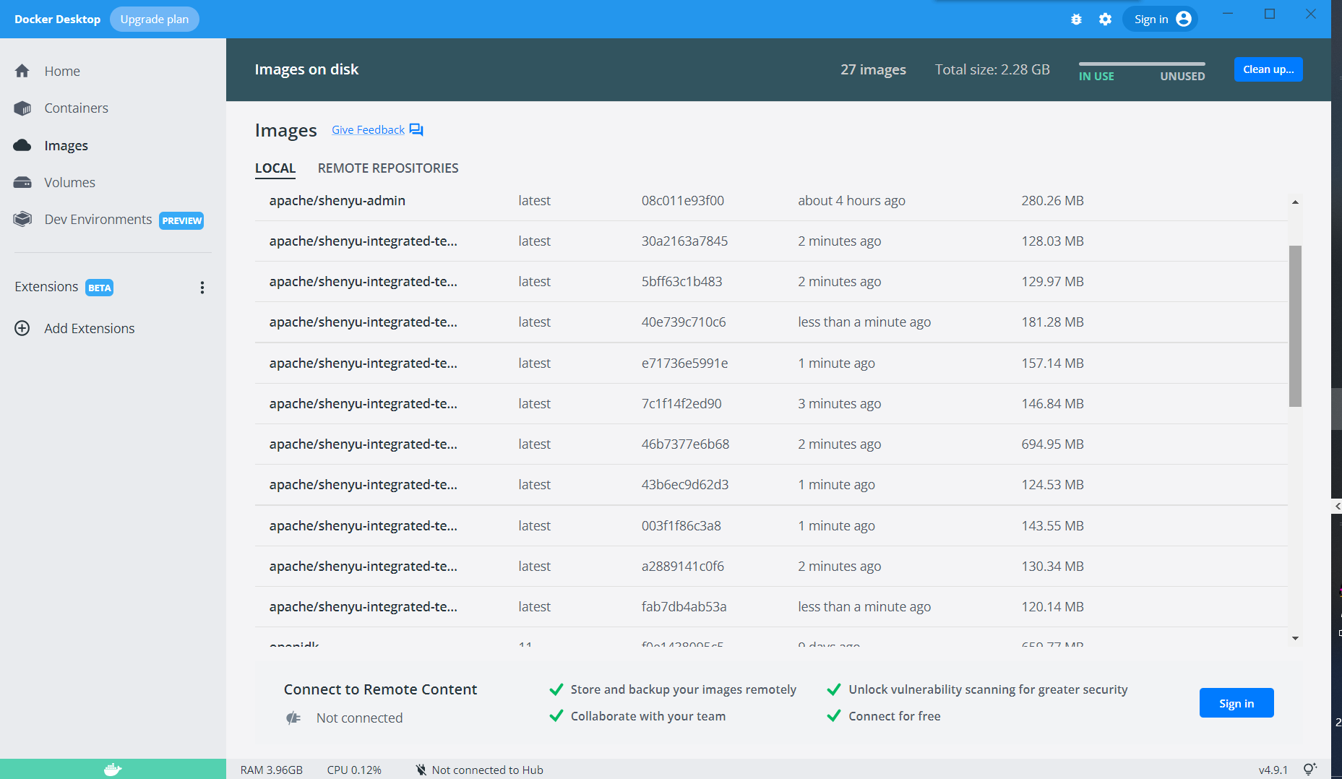The image size is (1342, 779).
Task: Click the Add Extensions plus icon
Action: (x=22, y=328)
